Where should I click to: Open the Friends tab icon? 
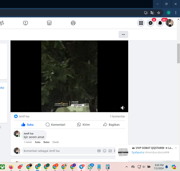[x=2, y=23]
